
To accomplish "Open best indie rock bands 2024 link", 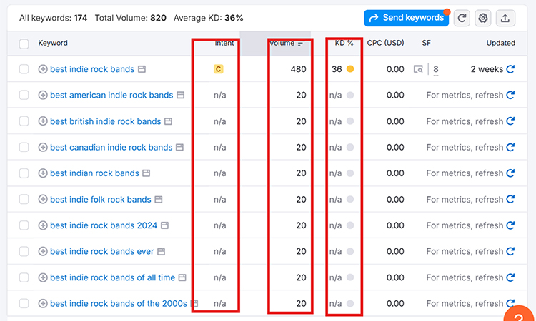I will tap(104, 225).
